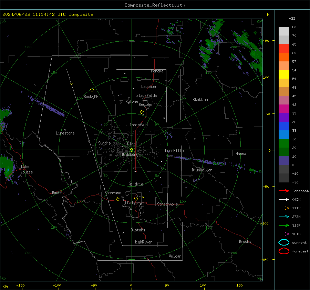This screenshot has width=310, height=290.
Task: Click the Airdrie town label
Action: coord(136,184)
